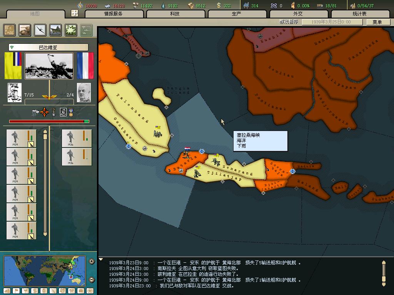Viewport: 394px width, 295px height.
Task: Open the 生产 production tab
Action: tap(237, 14)
